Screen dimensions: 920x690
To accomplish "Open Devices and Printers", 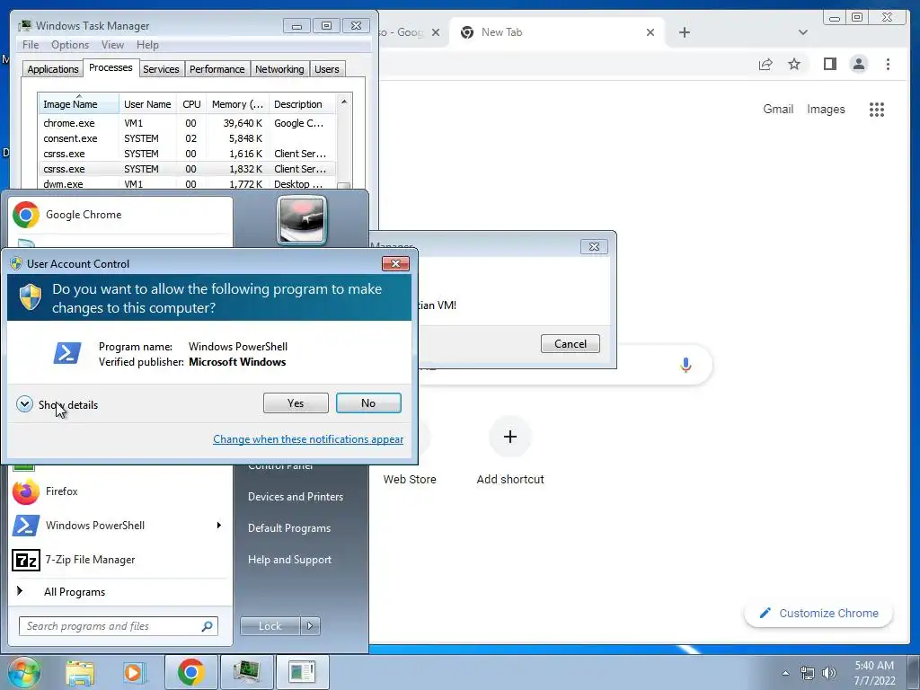I will pos(295,496).
